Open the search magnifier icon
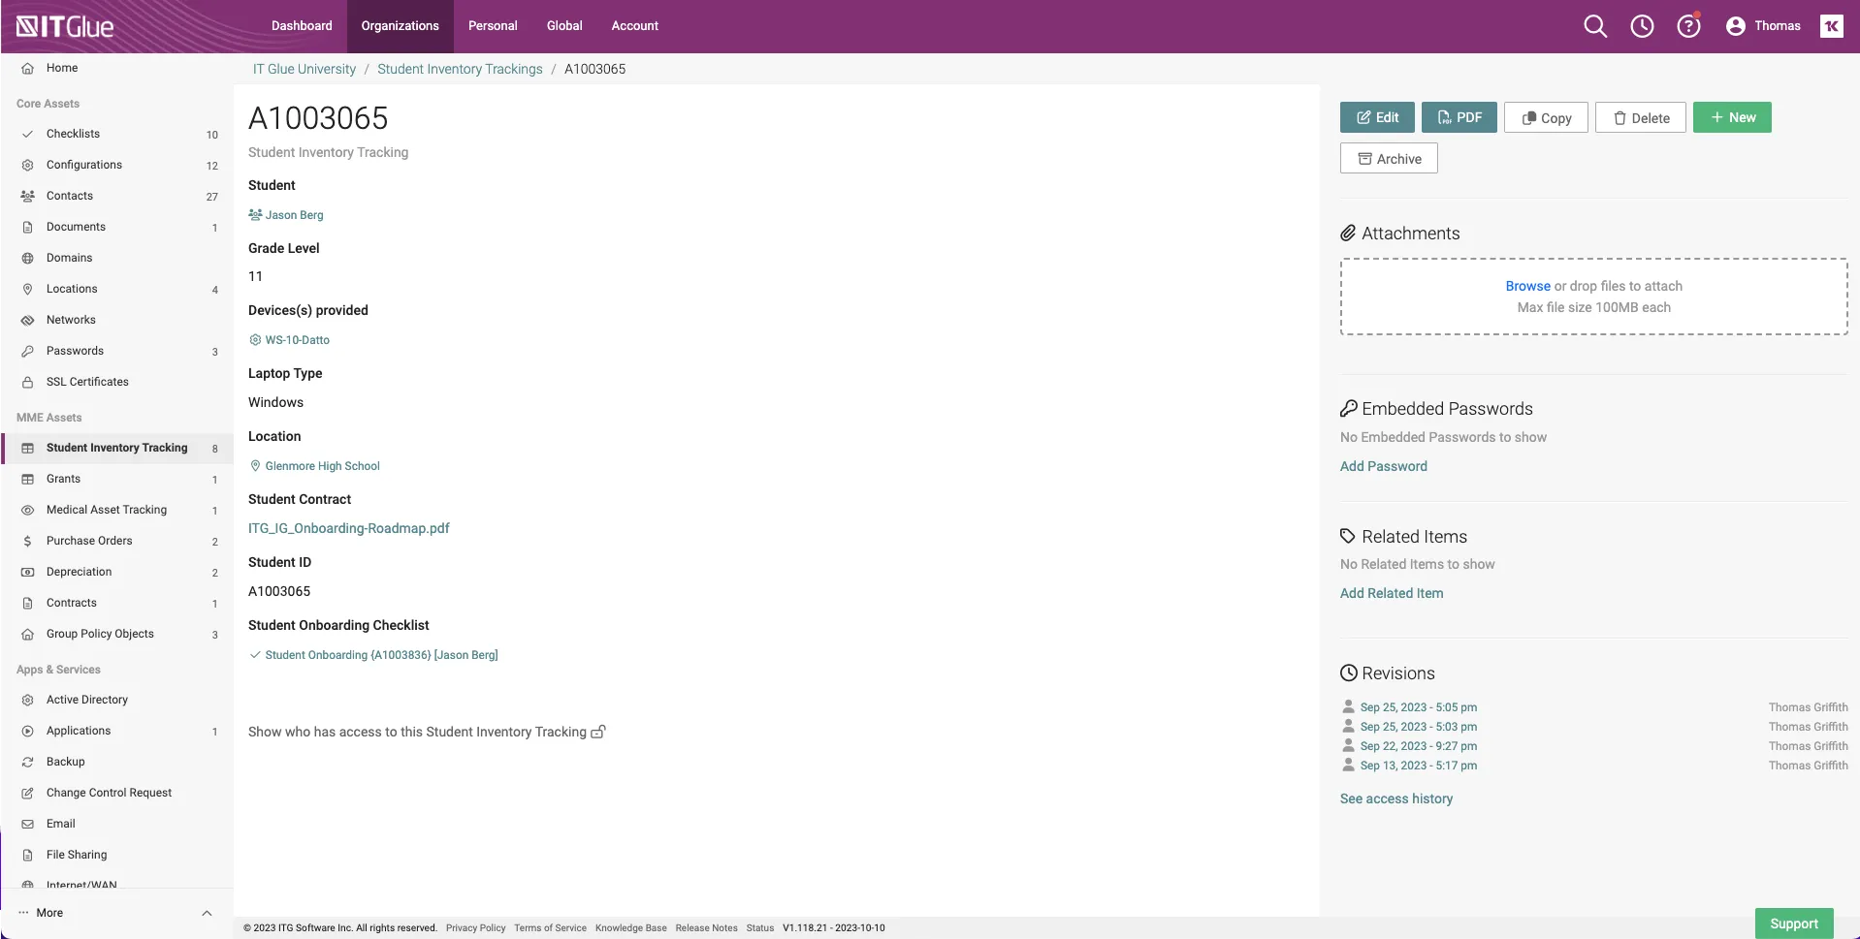Image resolution: width=1860 pixels, height=939 pixels. click(1595, 26)
